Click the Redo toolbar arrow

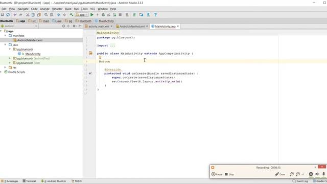(x=20, y=15)
